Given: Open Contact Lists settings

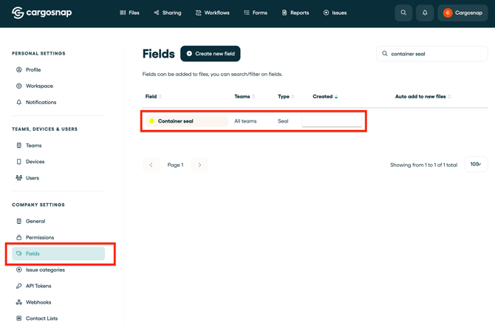Looking at the screenshot, I should 41,318.
